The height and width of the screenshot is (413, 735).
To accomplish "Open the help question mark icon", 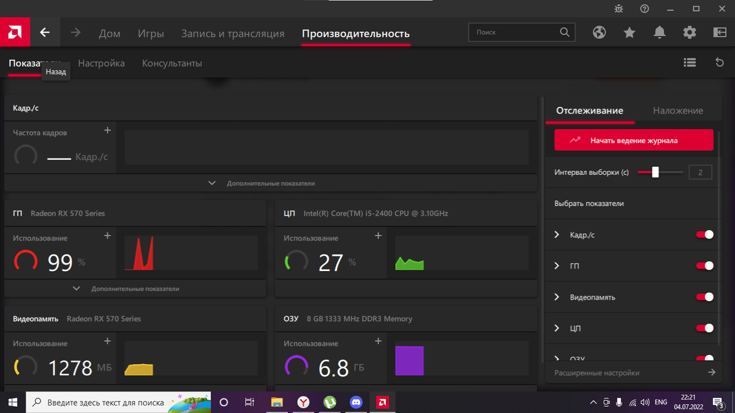I will pyautogui.click(x=644, y=9).
